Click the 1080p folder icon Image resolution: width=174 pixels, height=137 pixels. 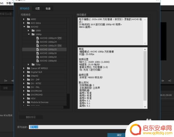[33, 34]
